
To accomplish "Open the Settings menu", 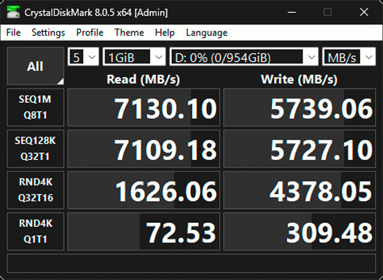I will (48, 32).
